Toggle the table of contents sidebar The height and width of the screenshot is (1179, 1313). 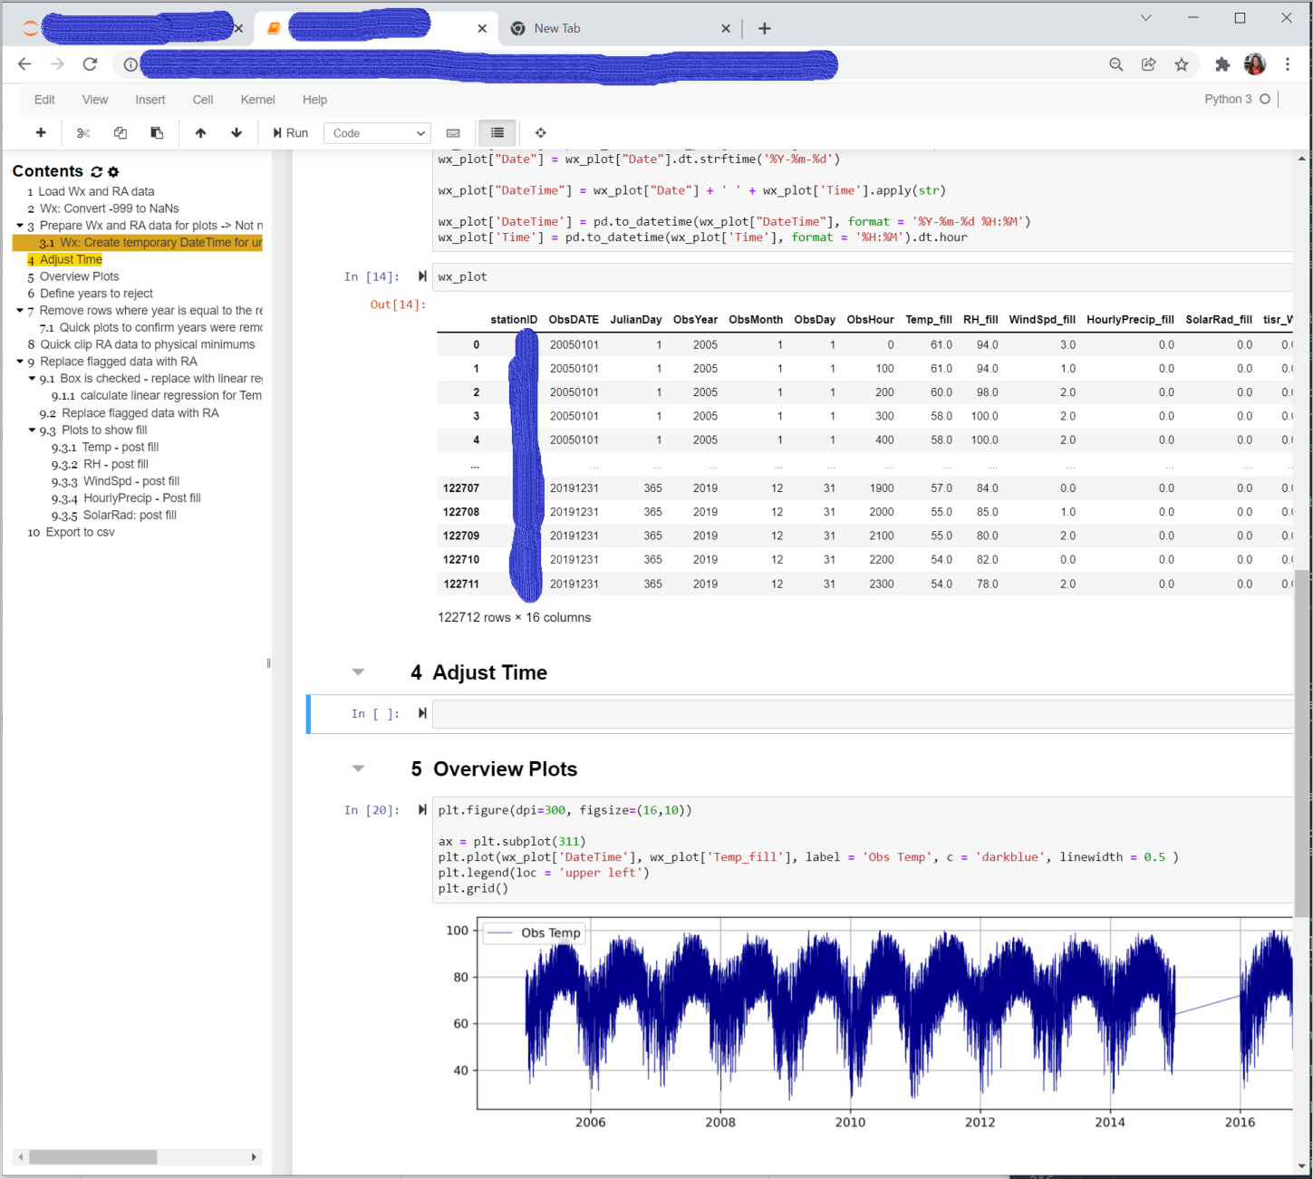coord(497,133)
